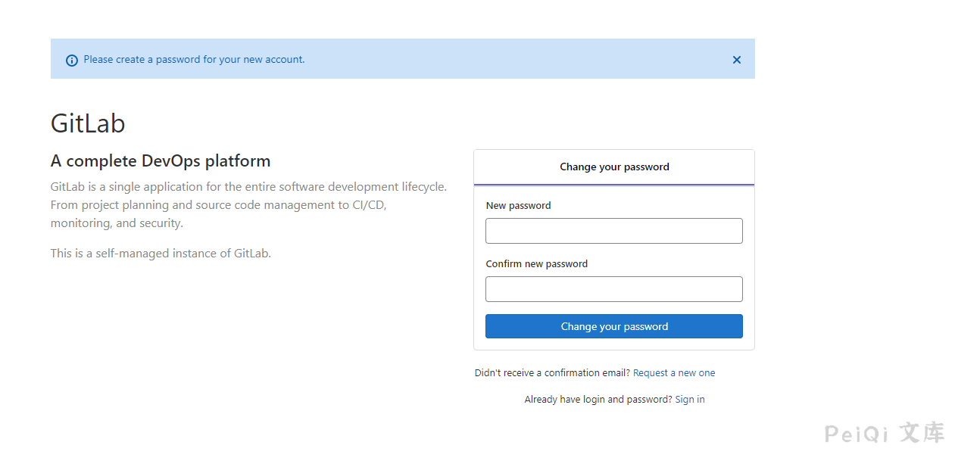
Task: Open the 'Request a new one' link
Action: (673, 373)
